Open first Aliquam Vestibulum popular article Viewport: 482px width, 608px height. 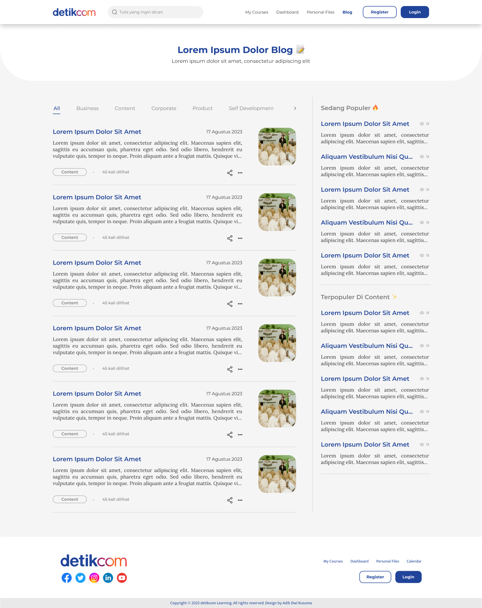pos(367,157)
